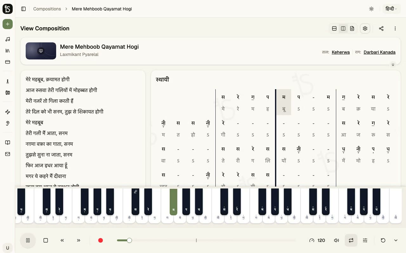Toggle the loop repeat button
Viewport: 406px width, 253px height.
pyautogui.click(x=351, y=240)
